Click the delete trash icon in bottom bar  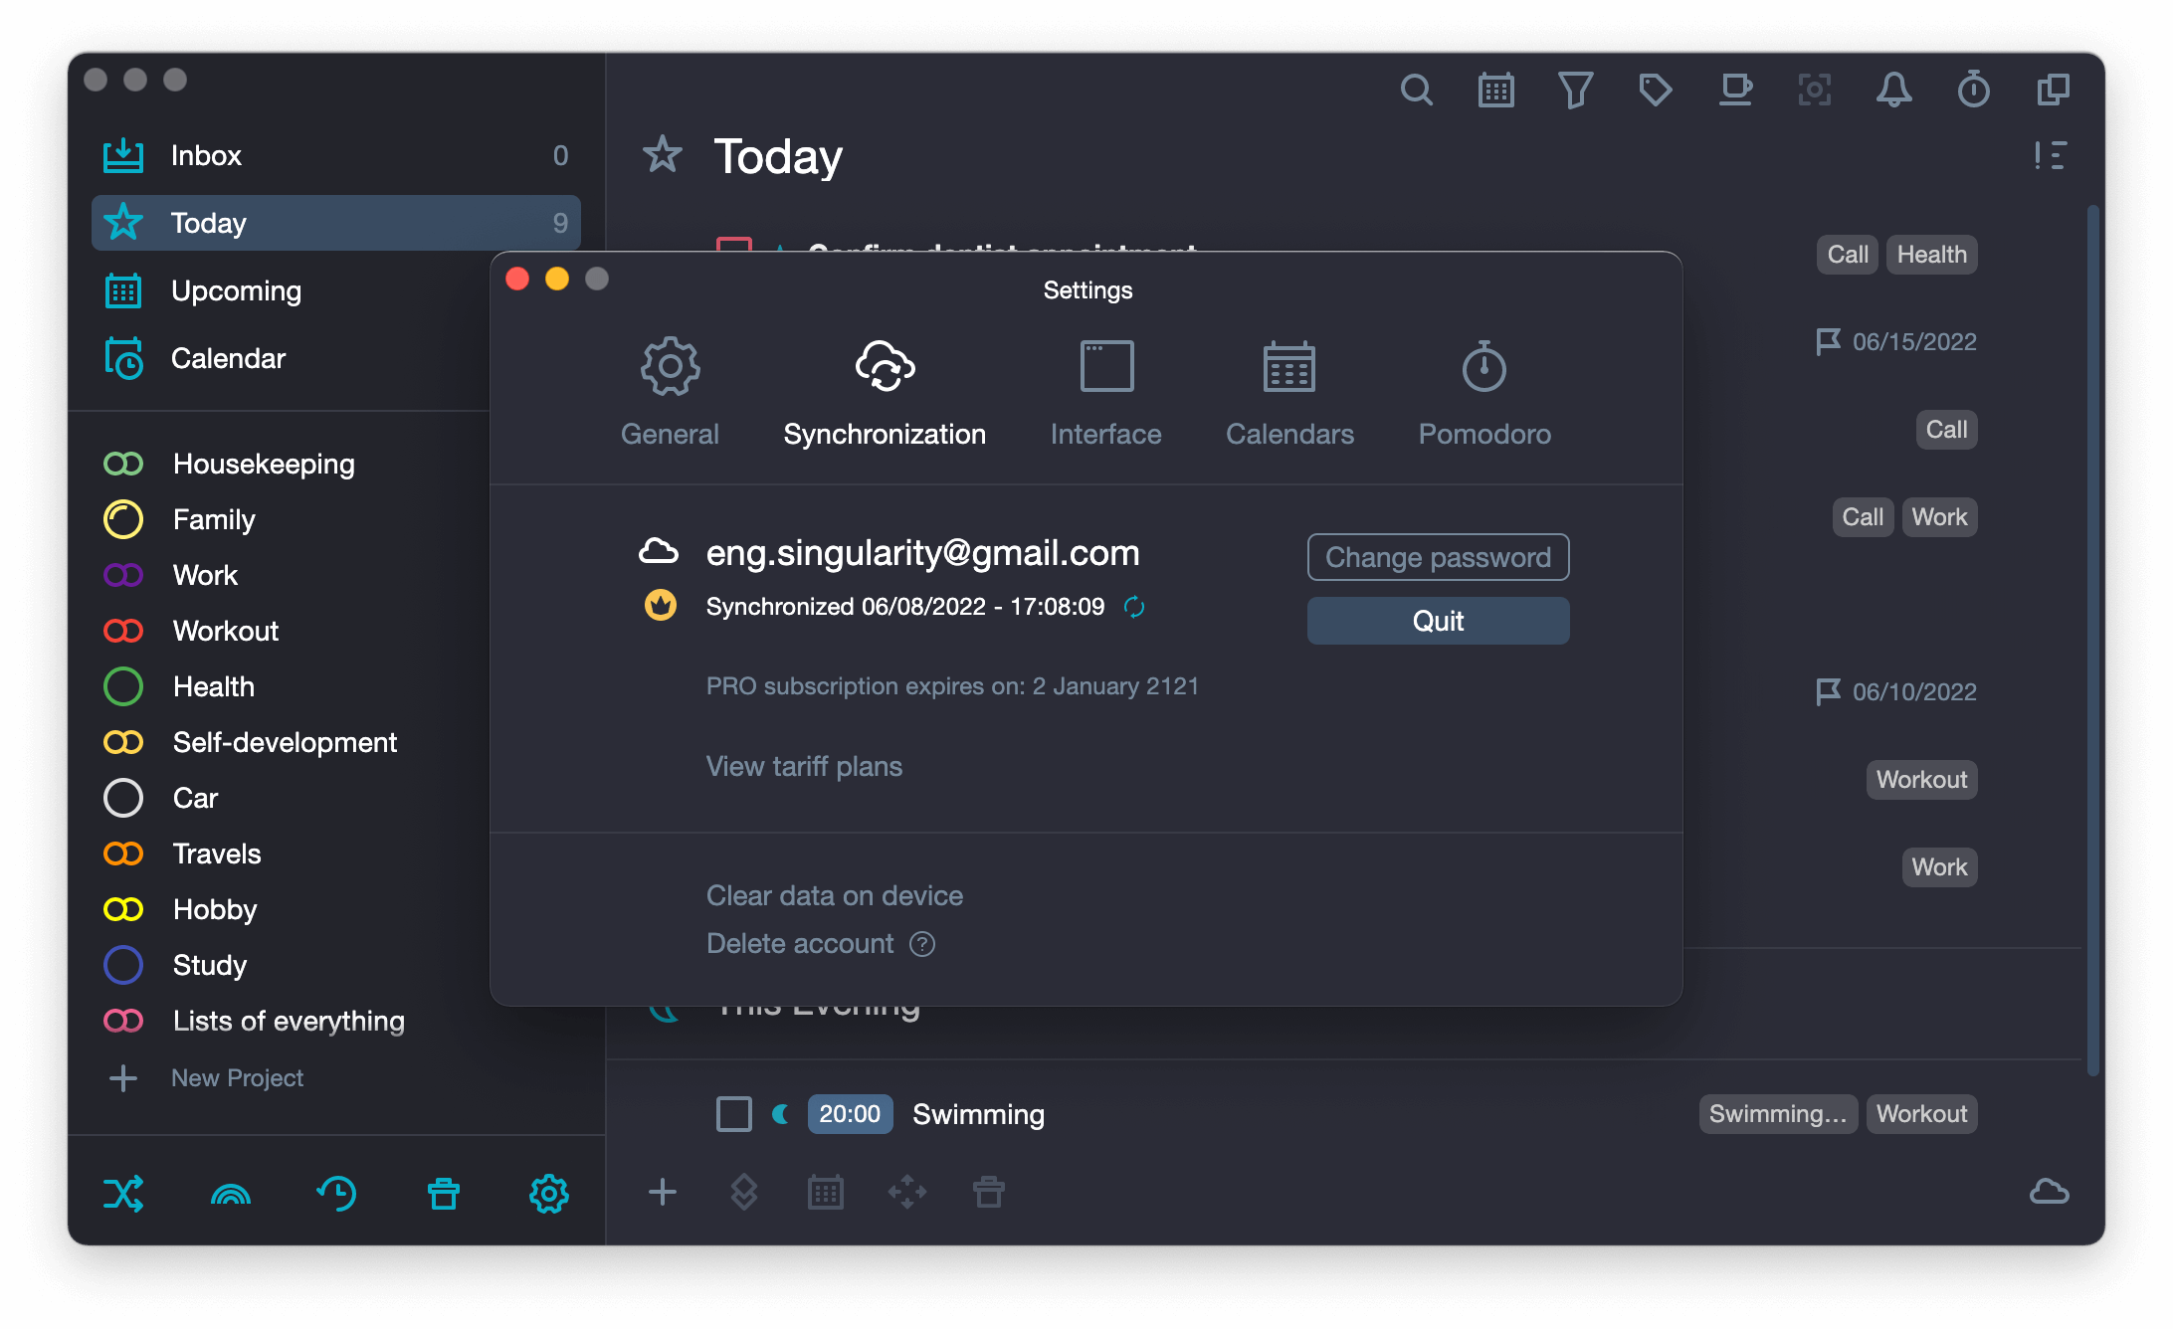(x=443, y=1194)
